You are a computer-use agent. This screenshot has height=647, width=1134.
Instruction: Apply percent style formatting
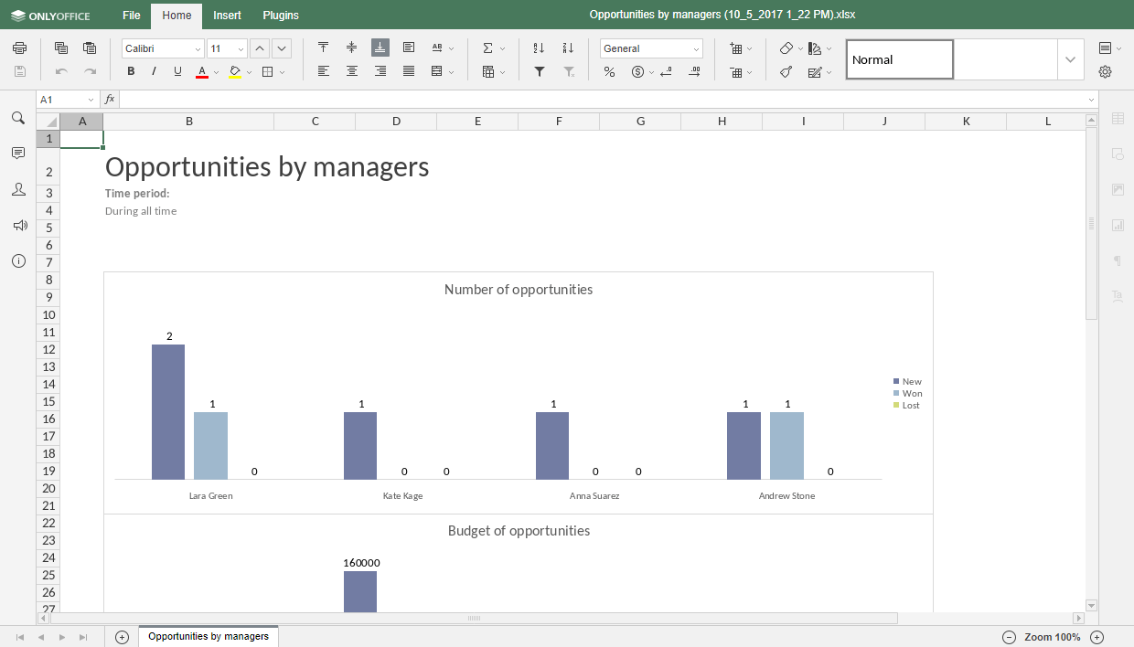(609, 71)
